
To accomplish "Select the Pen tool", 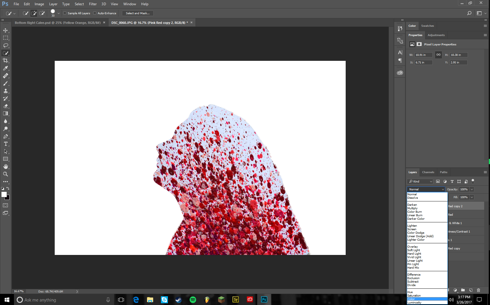I will tap(6, 136).
